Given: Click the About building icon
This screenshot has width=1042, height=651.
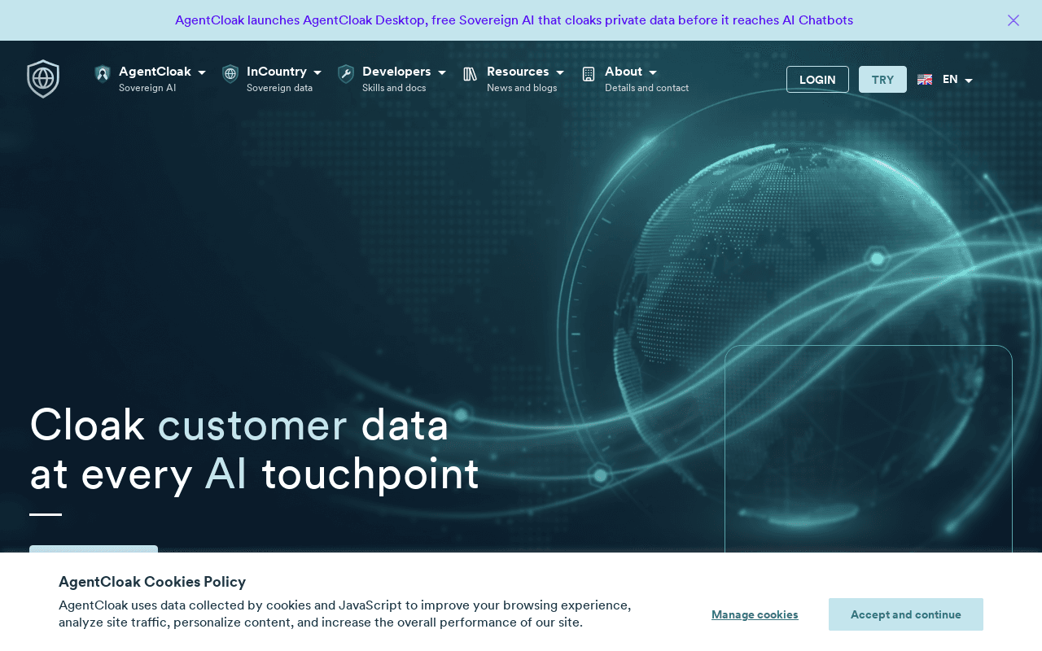Looking at the screenshot, I should (589, 74).
